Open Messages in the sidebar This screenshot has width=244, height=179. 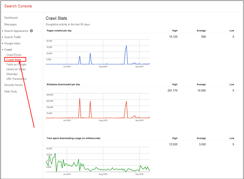pyautogui.click(x=10, y=25)
